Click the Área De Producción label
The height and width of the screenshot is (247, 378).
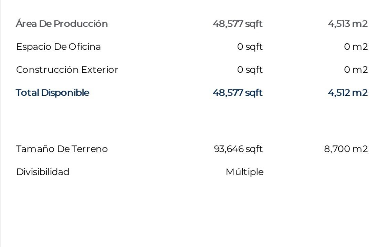pyautogui.click(x=62, y=24)
